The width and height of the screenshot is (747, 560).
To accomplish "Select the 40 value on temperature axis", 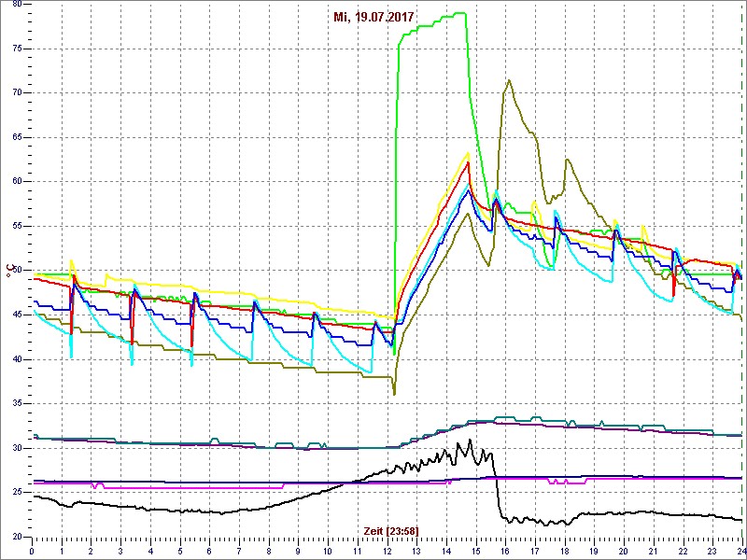I will [15, 359].
